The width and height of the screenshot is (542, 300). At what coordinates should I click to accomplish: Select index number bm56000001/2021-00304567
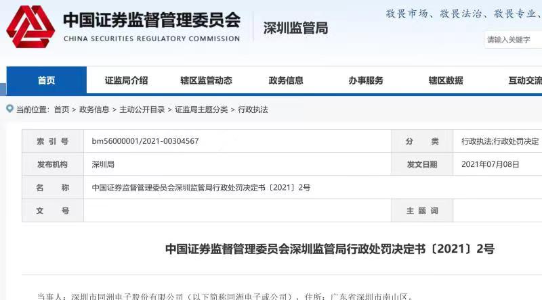tap(145, 141)
